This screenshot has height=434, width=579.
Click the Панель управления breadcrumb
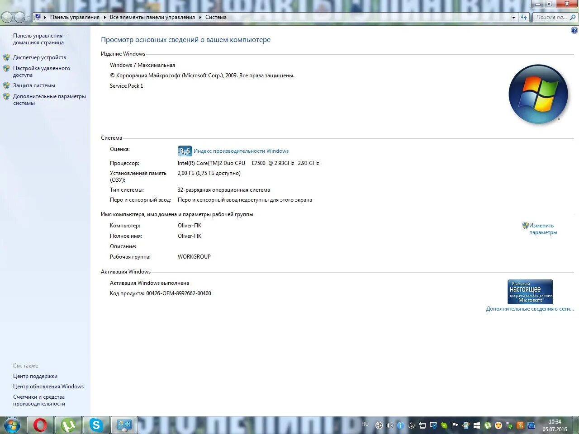coord(75,17)
